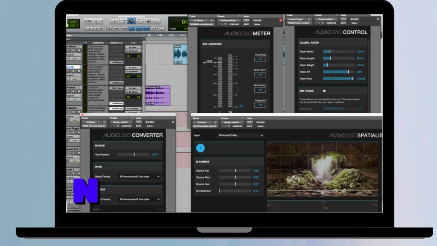The height and width of the screenshot is (246, 437).
Task: Click the top-right icon of Converter plugin header
Action: click(173, 122)
